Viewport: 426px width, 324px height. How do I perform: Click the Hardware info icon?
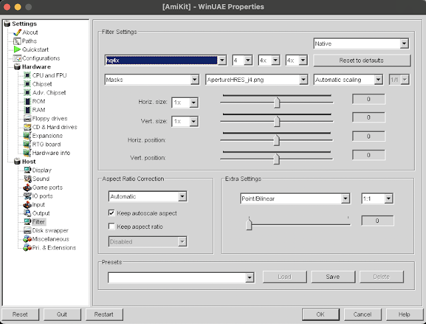(27, 153)
